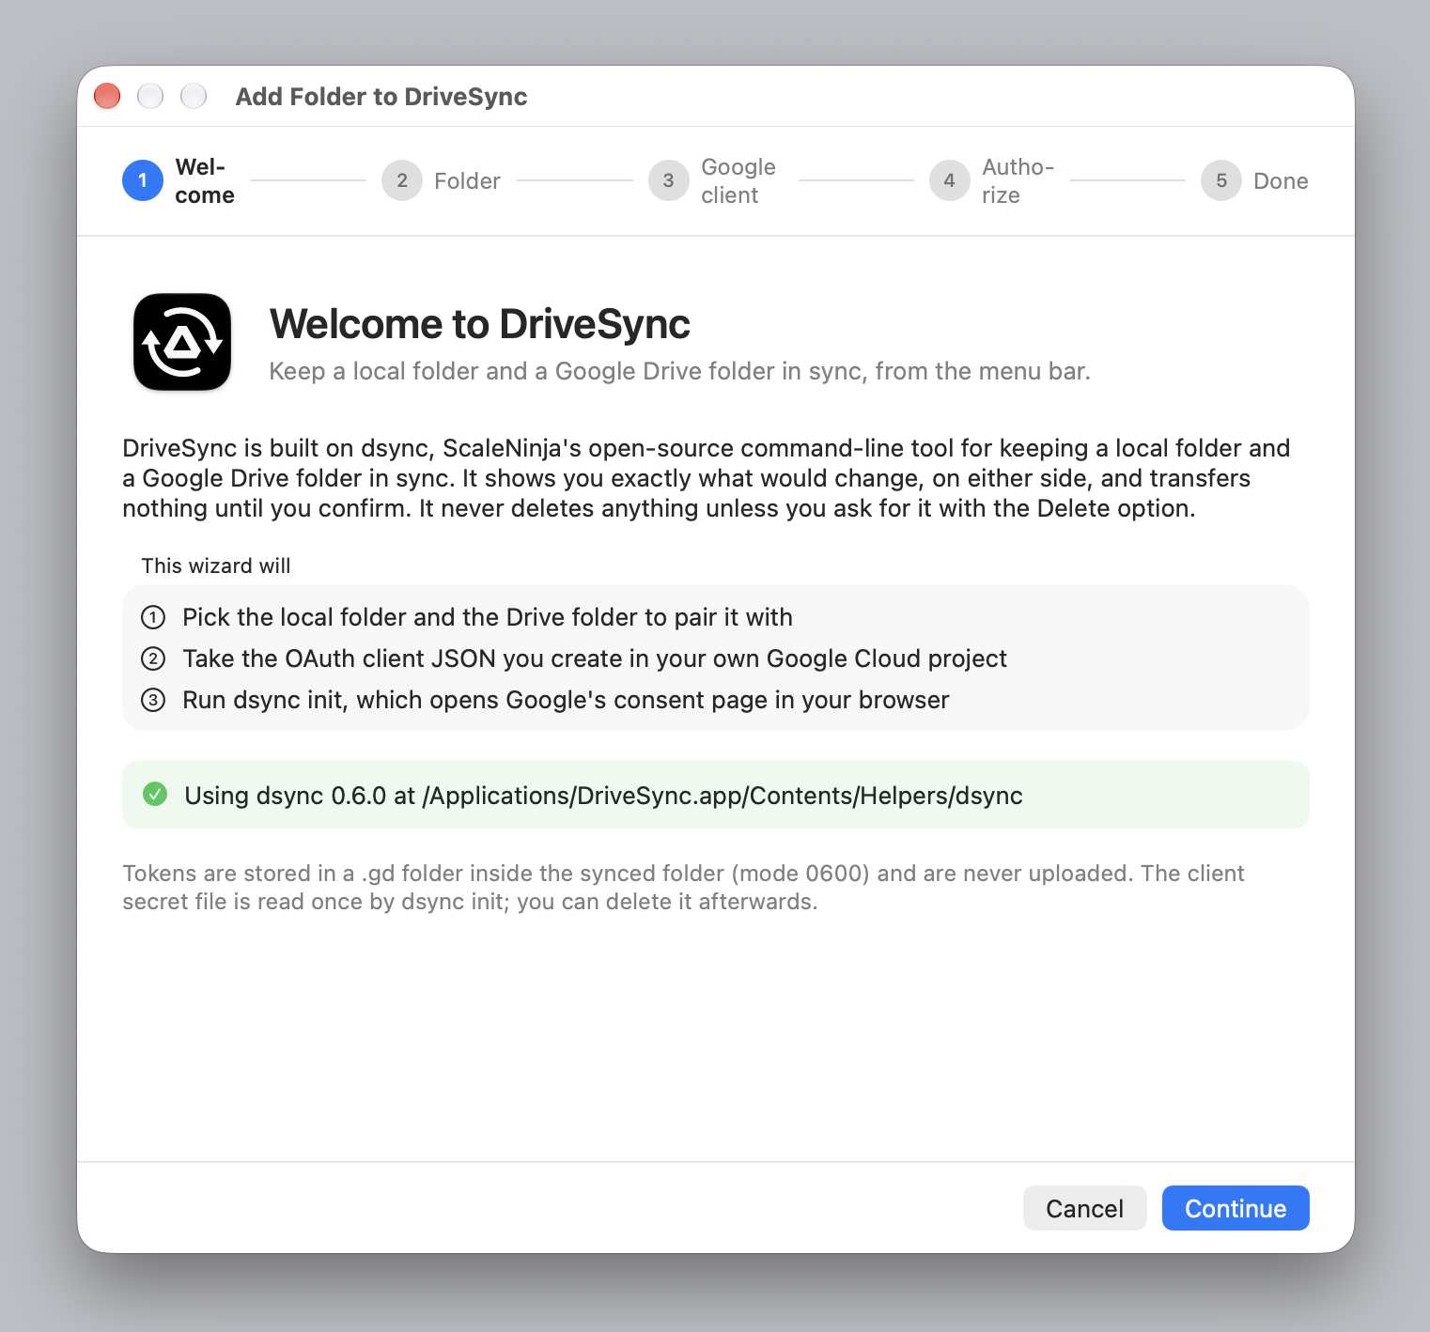Click 'Run dsync init' row

pyautogui.click(x=716, y=700)
